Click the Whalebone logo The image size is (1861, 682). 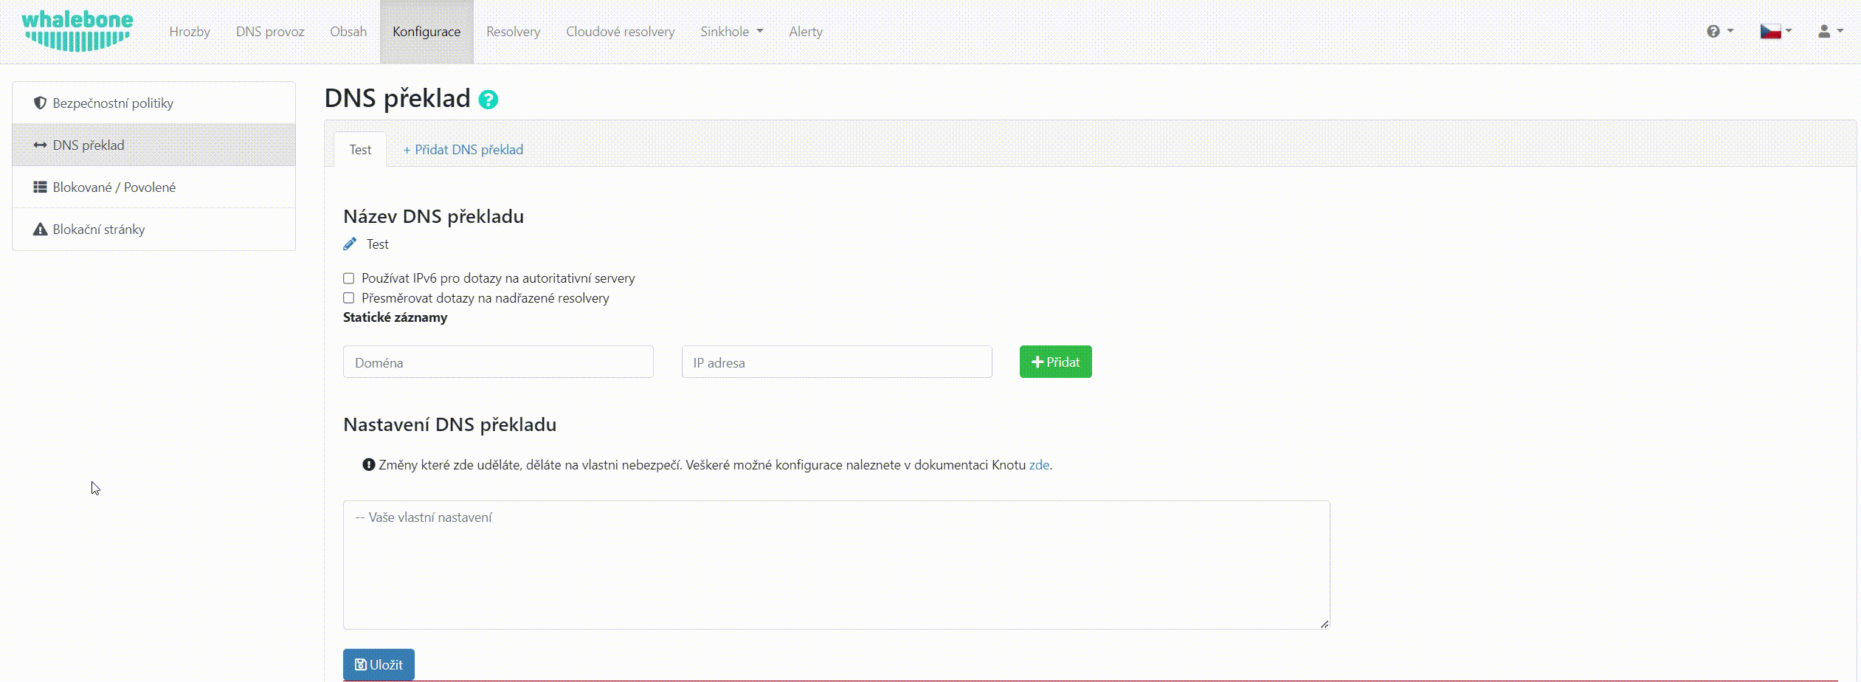click(x=77, y=31)
